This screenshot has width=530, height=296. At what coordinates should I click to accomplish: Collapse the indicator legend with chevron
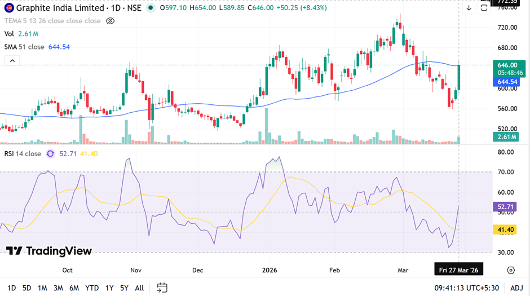coord(11,61)
